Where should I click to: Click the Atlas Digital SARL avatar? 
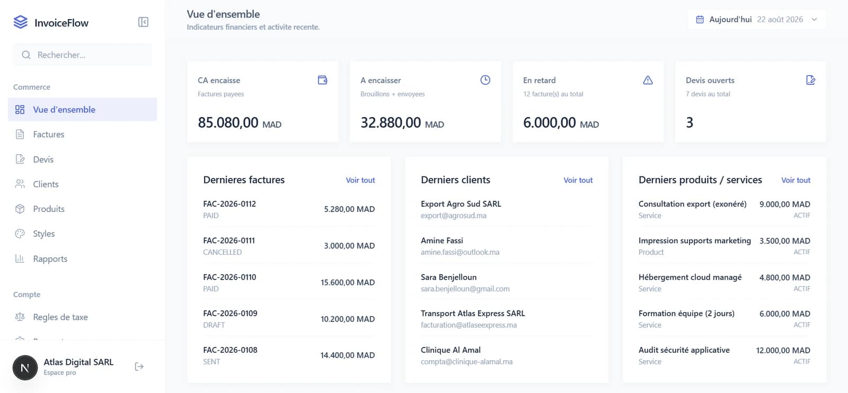(x=25, y=367)
